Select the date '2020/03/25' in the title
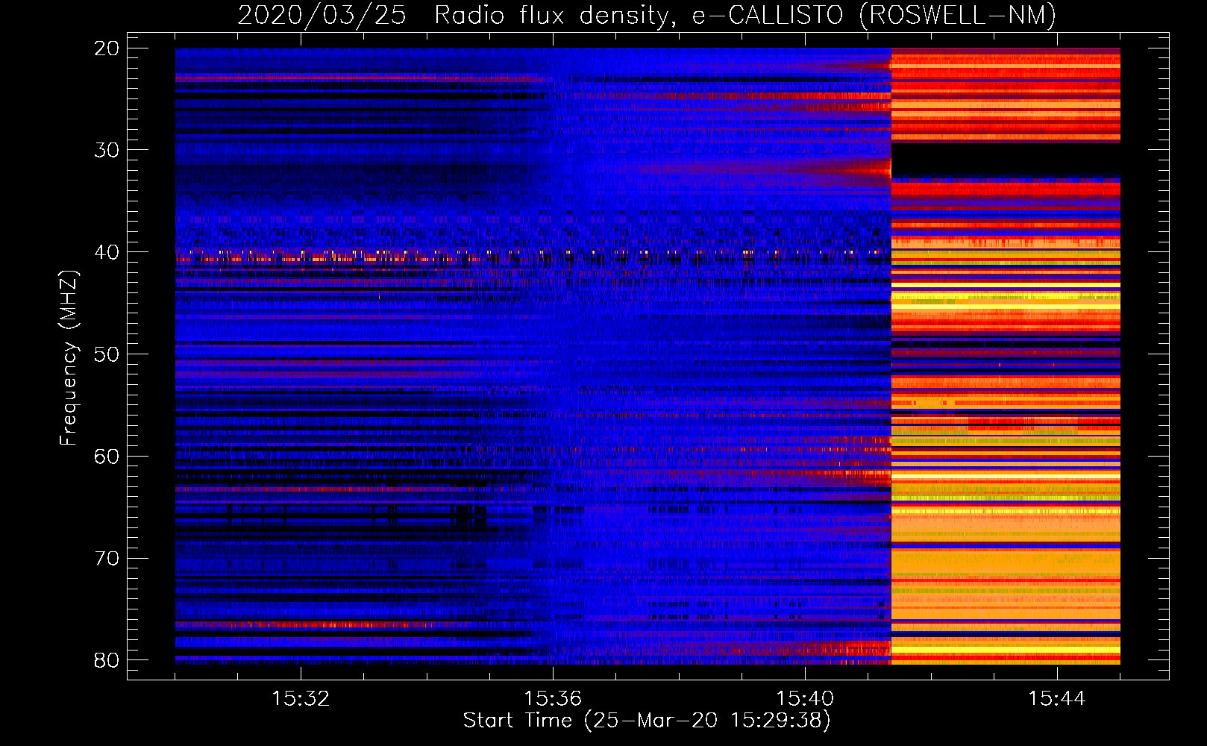This screenshot has width=1207, height=746. pyautogui.click(x=322, y=15)
